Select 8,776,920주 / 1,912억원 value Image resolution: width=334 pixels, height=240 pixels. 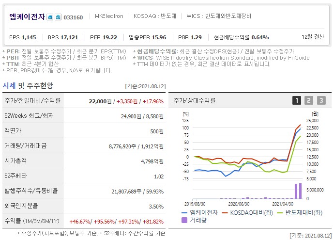click(136, 146)
